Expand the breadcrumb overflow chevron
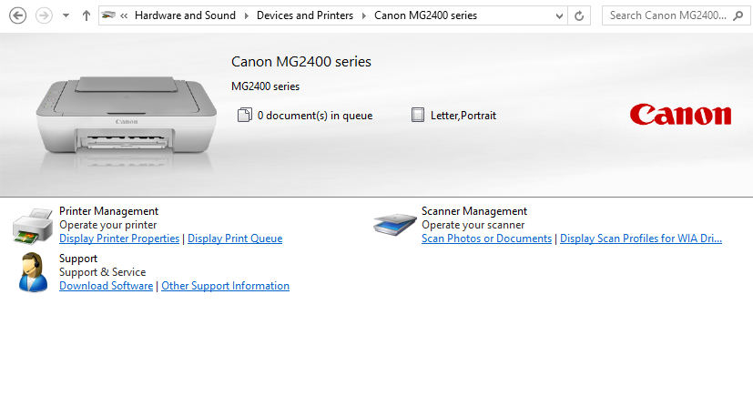This screenshot has width=753, height=396. pos(124,15)
